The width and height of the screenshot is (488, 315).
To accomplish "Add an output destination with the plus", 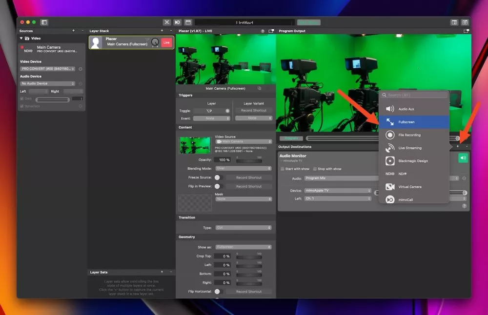I will coord(458,146).
